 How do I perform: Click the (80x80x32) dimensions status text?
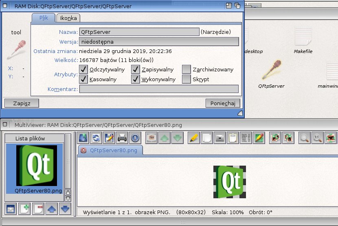pyautogui.click(x=191, y=213)
